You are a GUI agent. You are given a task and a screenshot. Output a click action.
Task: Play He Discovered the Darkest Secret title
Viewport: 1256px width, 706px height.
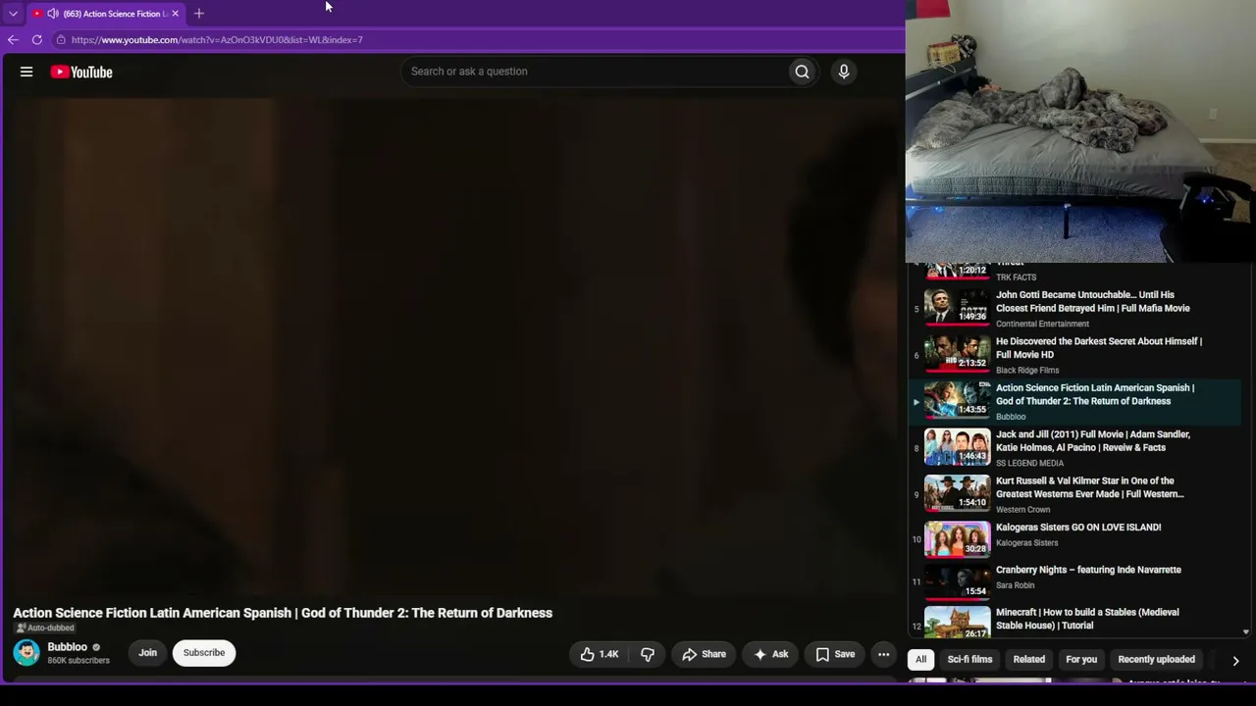pyautogui.click(x=1099, y=348)
